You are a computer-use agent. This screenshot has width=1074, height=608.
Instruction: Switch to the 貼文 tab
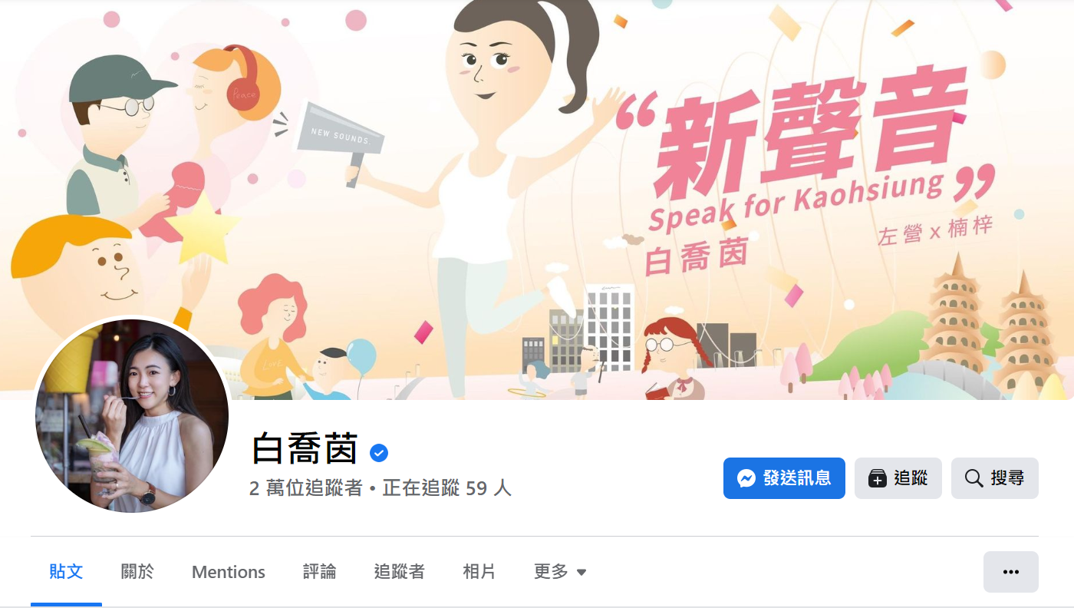click(66, 572)
